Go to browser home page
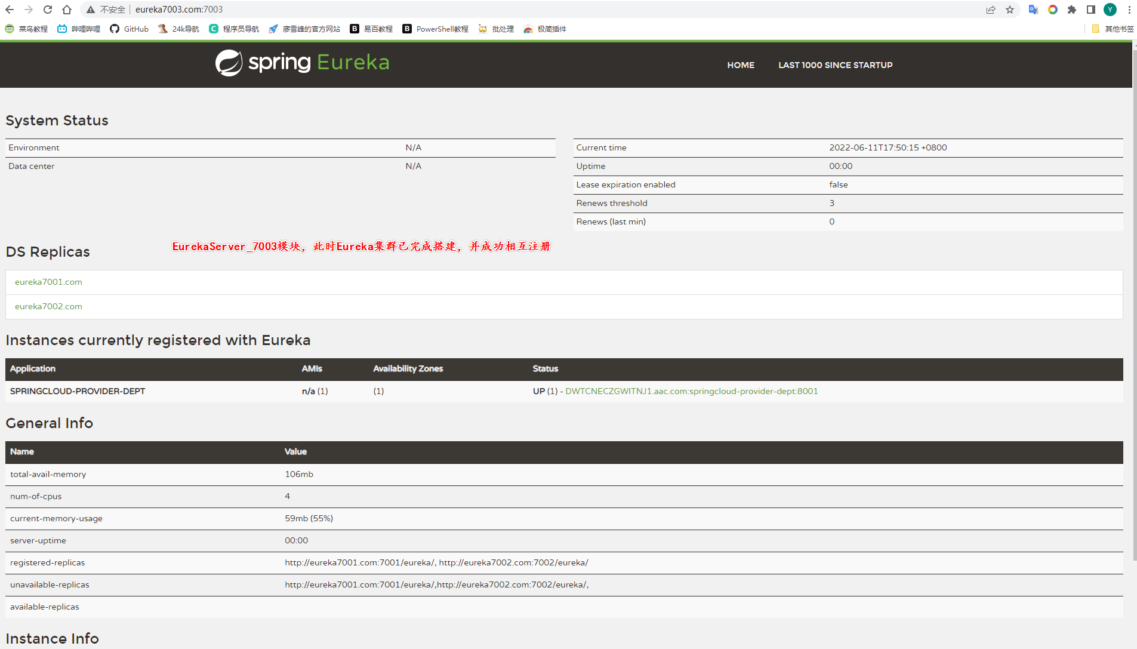The image size is (1137, 649). tap(67, 10)
